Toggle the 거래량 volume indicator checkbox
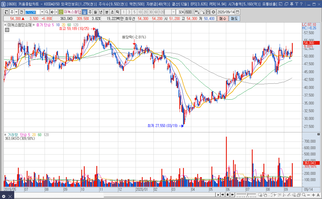Image resolution: width=322 pixels, height=199 pixels. point(5,135)
